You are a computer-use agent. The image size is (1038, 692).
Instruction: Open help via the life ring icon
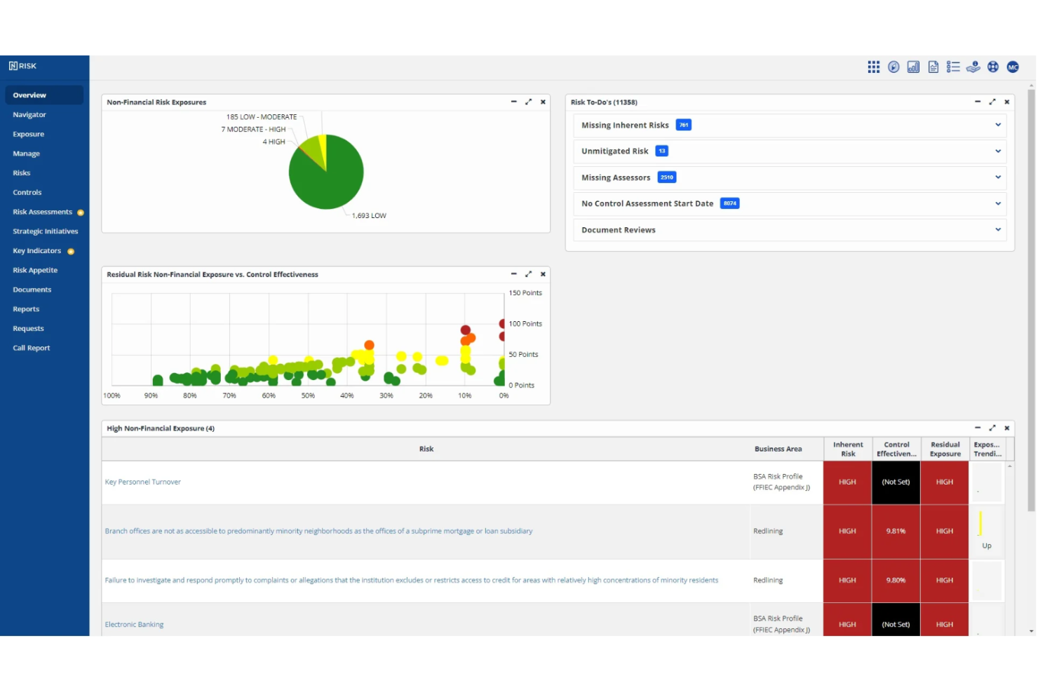pos(993,67)
